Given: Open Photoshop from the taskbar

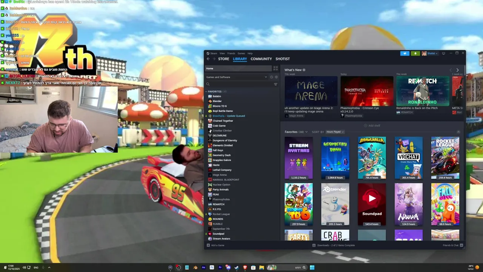Looking at the screenshot, I should (212, 267).
